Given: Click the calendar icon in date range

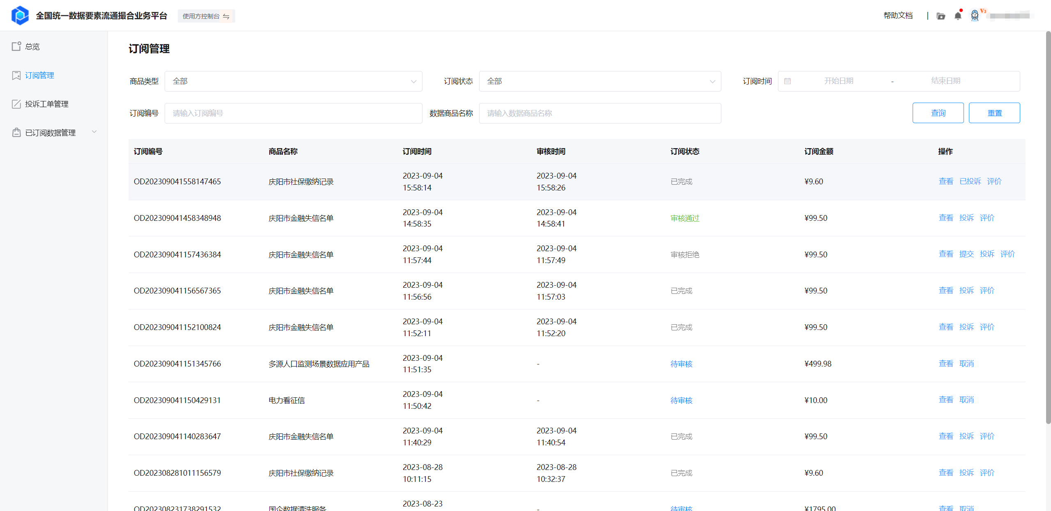Looking at the screenshot, I should [x=787, y=81].
